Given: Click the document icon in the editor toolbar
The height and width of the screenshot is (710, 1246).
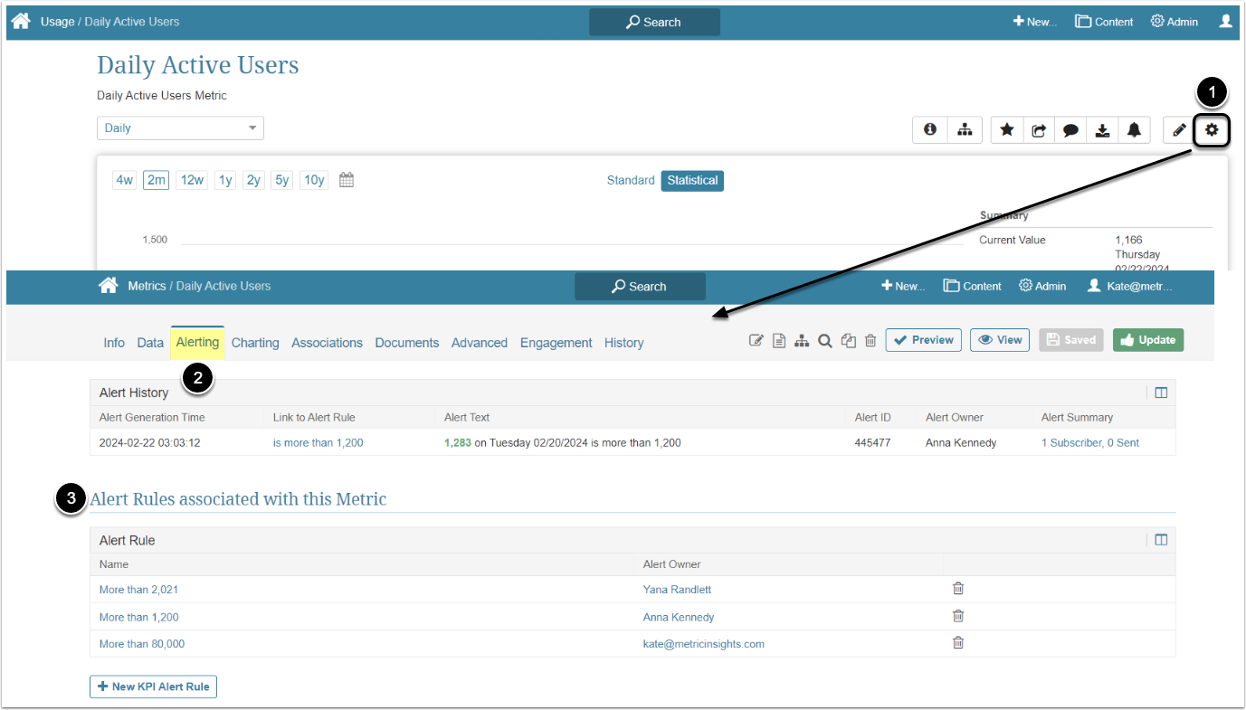Looking at the screenshot, I should pyautogui.click(x=779, y=340).
